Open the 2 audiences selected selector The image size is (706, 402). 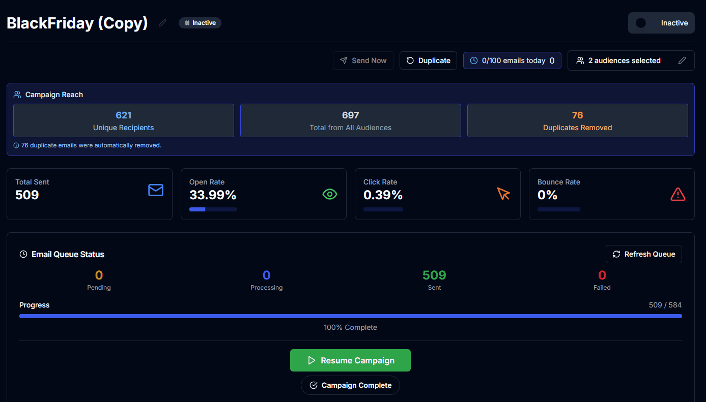pos(624,60)
